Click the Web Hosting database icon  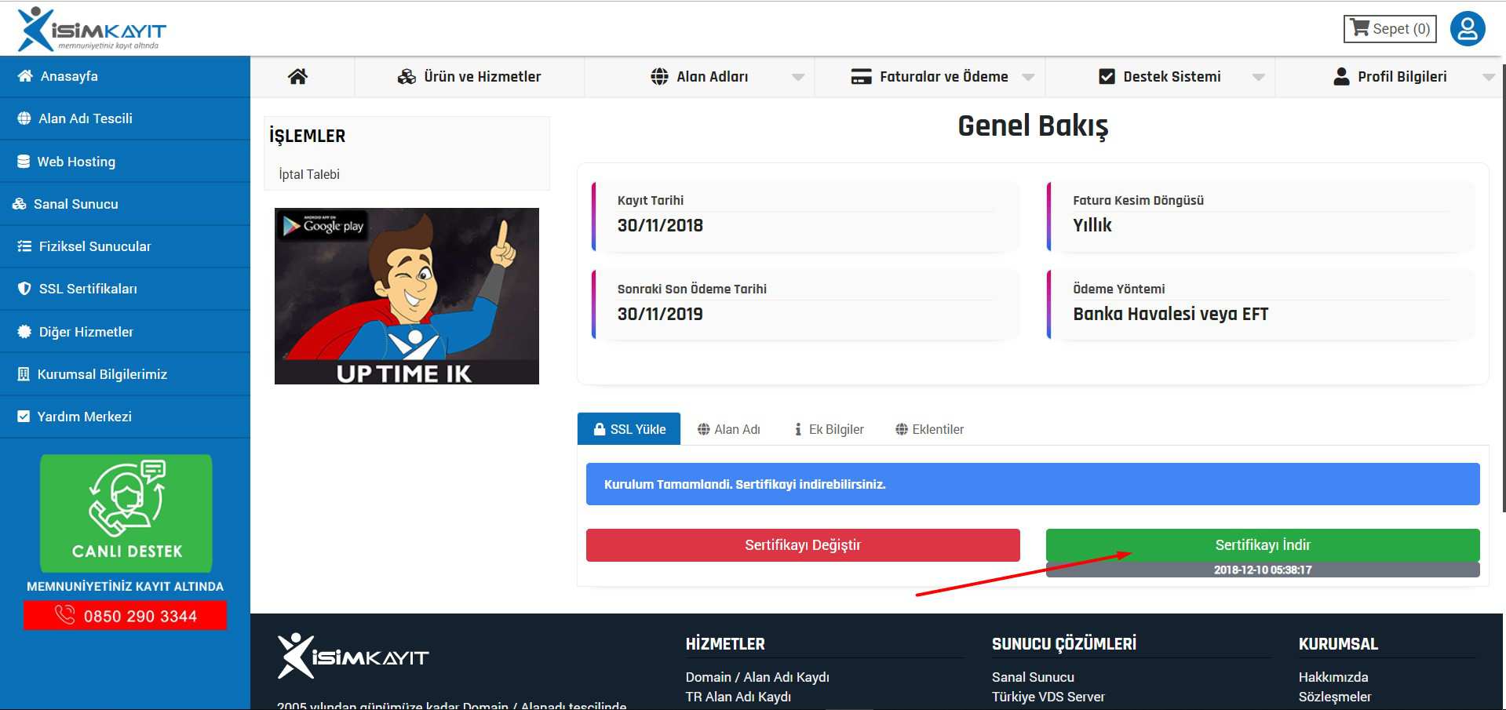coord(24,161)
